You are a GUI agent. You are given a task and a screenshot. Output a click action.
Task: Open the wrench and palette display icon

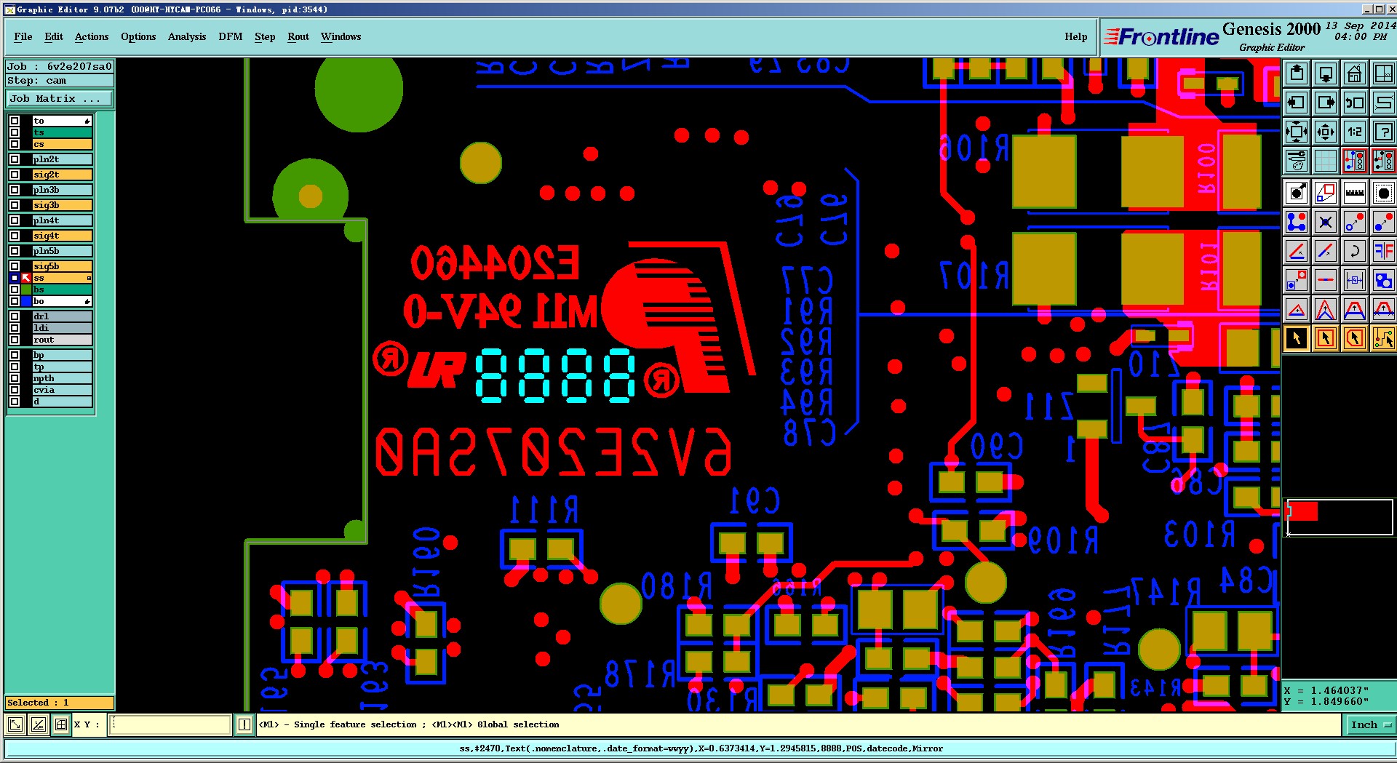pyautogui.click(x=1297, y=161)
